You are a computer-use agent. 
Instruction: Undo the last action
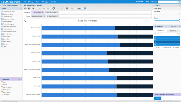click(40, 9)
